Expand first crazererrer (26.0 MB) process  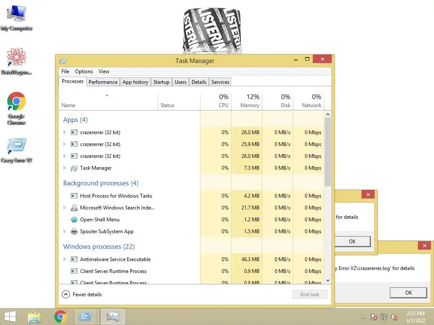(x=64, y=132)
